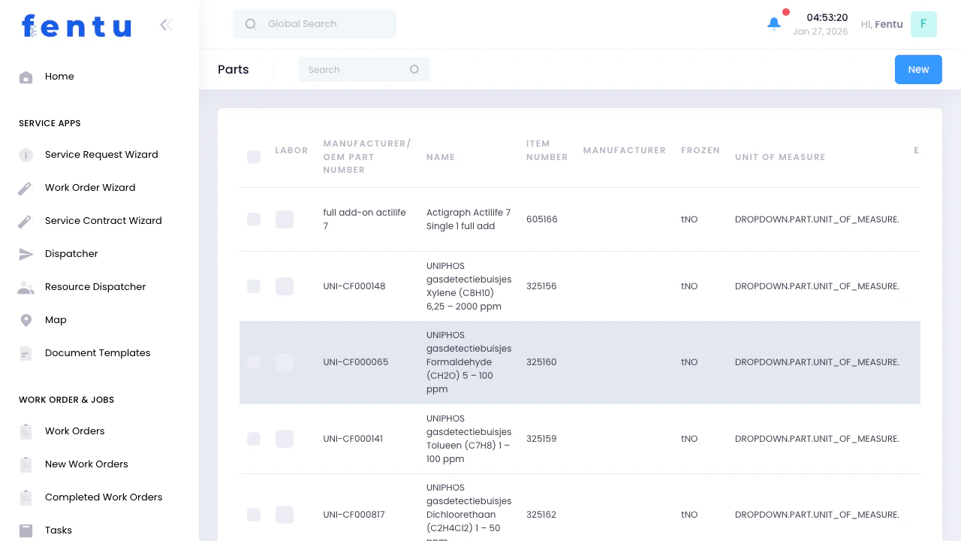Screen dimensions: 961x541
Task: Sort the table by Item Number column
Action: 547,150
